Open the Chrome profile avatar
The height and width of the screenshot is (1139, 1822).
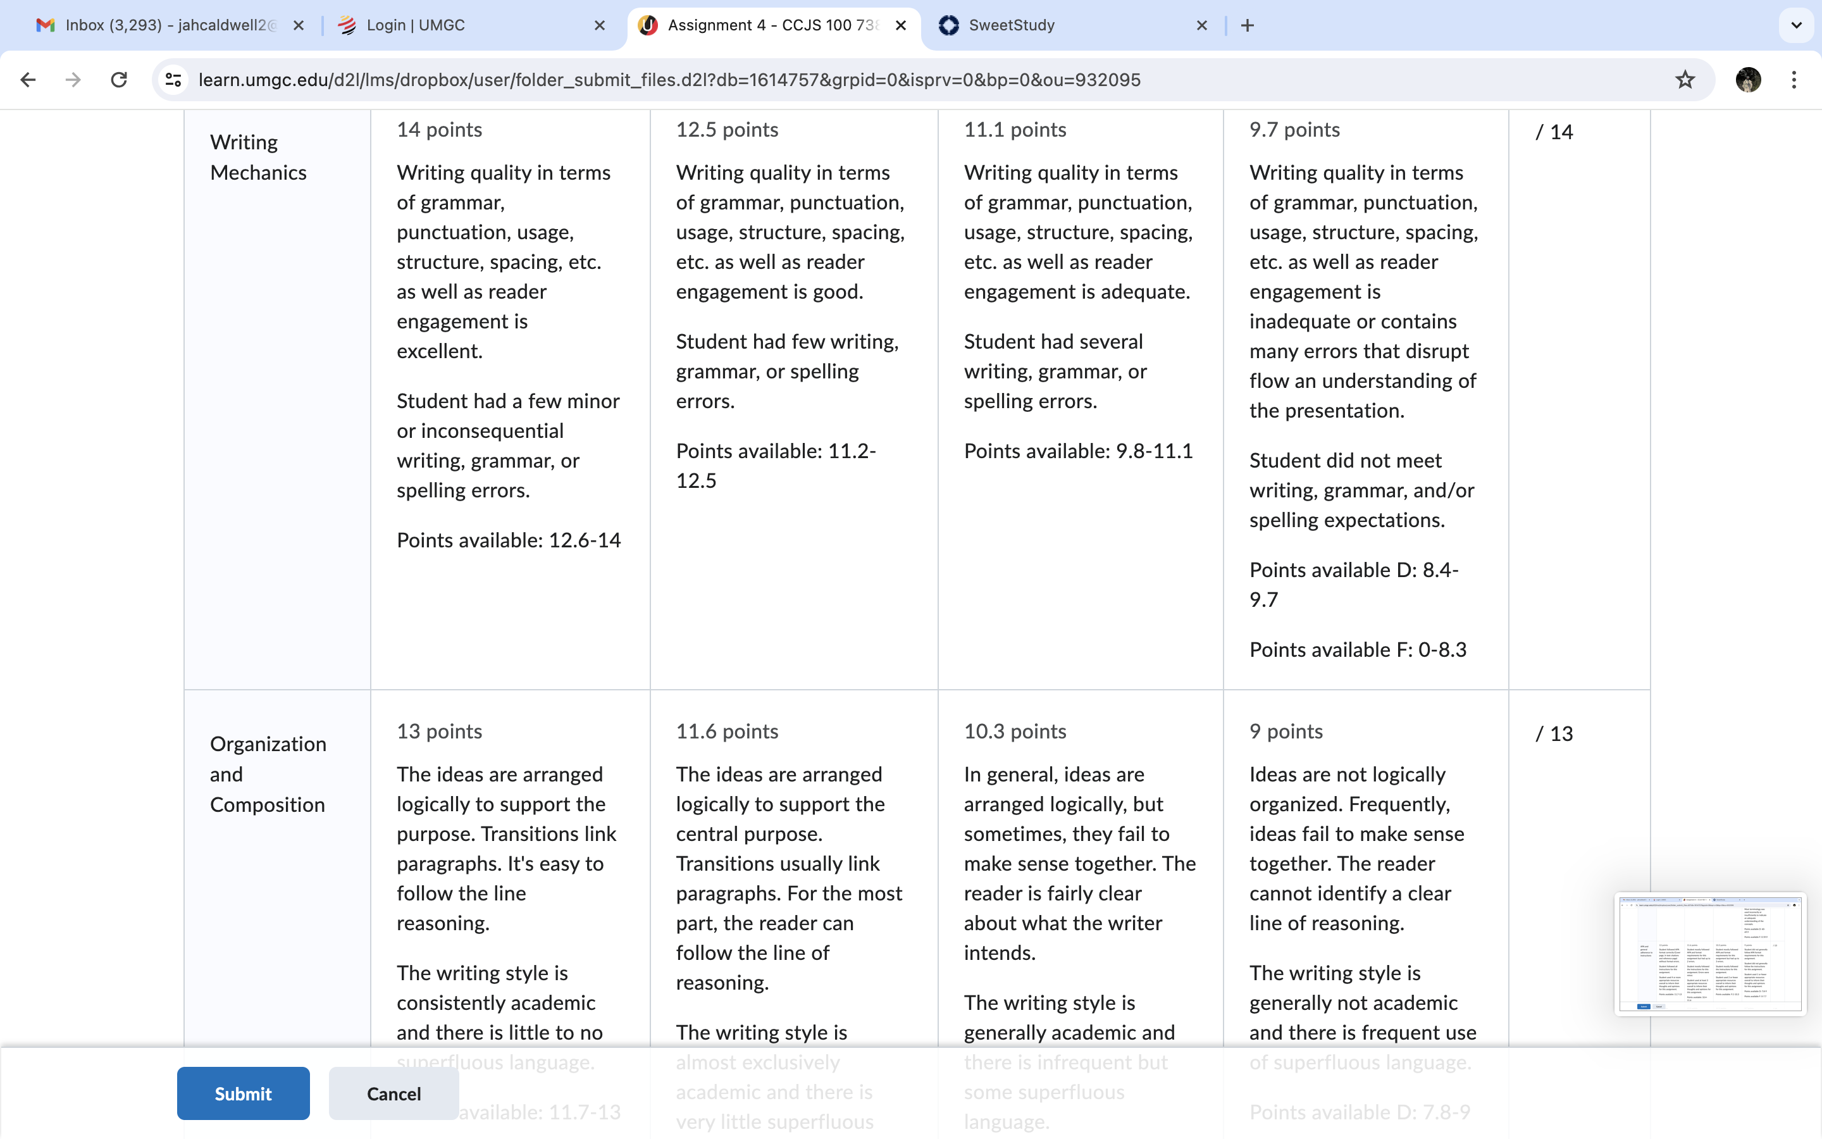[x=1748, y=80]
